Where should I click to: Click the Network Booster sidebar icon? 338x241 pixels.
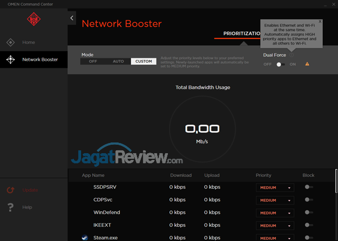pyautogui.click(x=10, y=59)
